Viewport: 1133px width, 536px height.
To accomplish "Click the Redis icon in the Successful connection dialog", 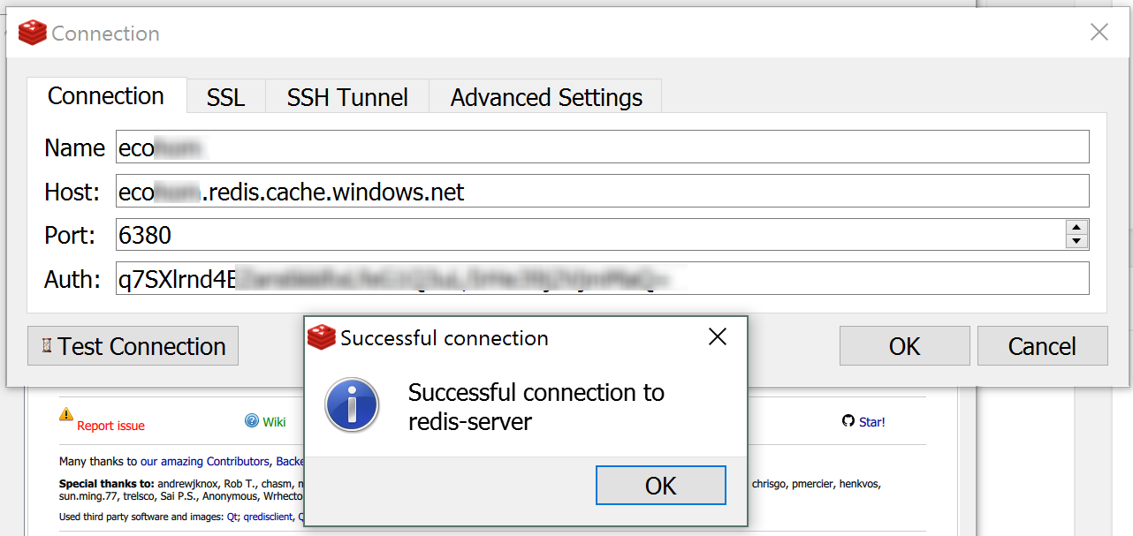I will (x=322, y=337).
